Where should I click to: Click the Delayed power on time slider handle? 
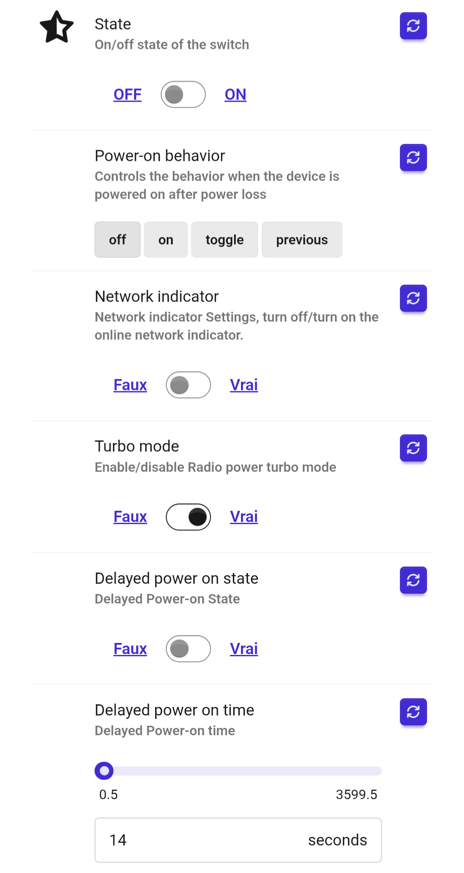click(104, 771)
